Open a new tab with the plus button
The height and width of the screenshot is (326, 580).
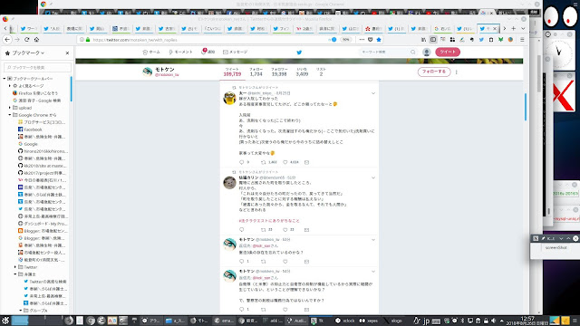tap(514, 28)
